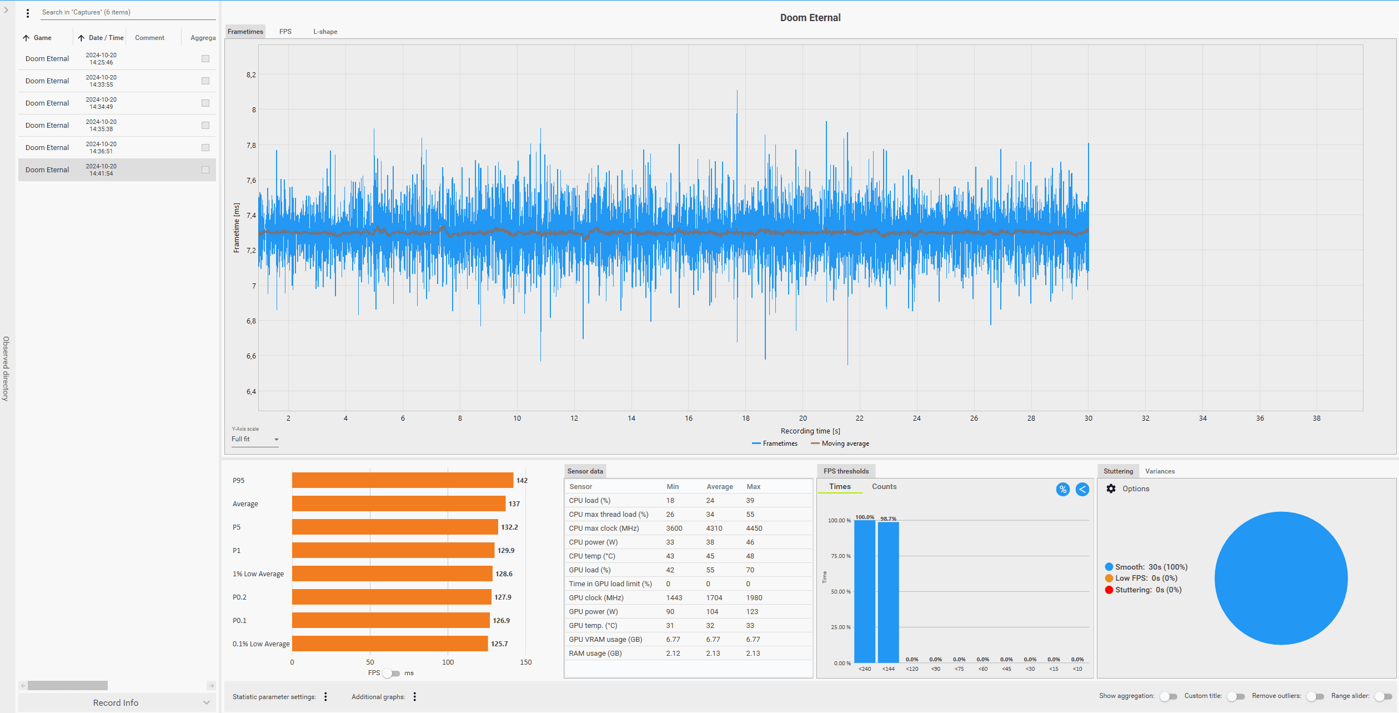Viewport: 1399px width, 713px height.
Task: Open Additional graphs three-dot menu
Action: (x=414, y=696)
